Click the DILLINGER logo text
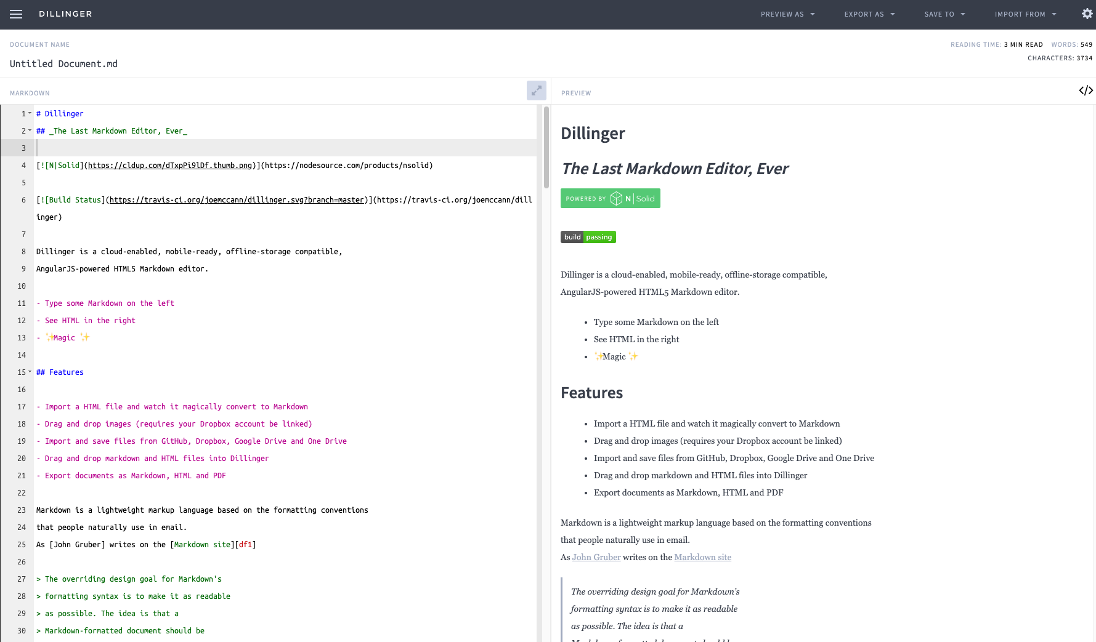The width and height of the screenshot is (1096, 642). coord(65,14)
